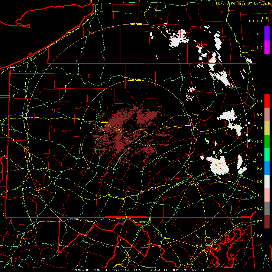272x272 pixels.
Task: Click the DS legend label
Action: [x=259, y=182]
